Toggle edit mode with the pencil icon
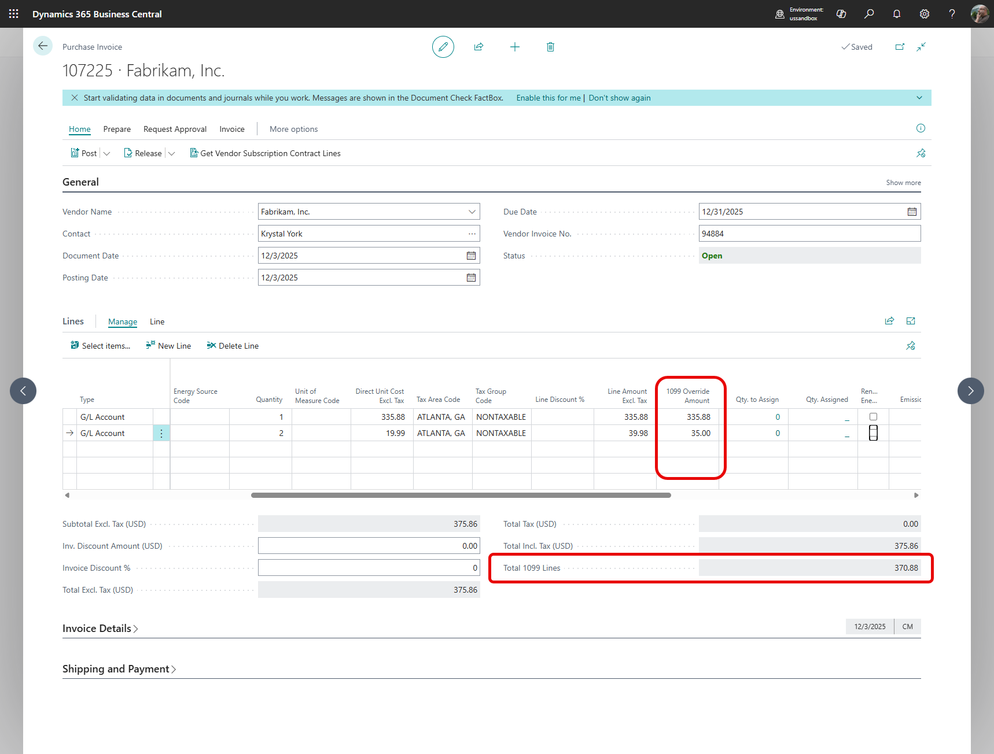Image resolution: width=994 pixels, height=754 pixels. pyautogui.click(x=443, y=47)
